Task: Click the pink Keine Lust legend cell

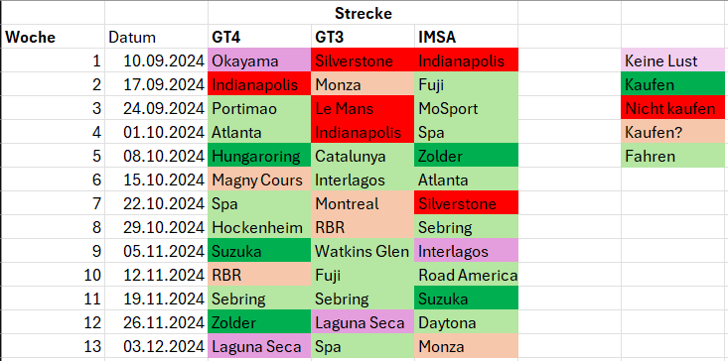Action: (x=674, y=60)
